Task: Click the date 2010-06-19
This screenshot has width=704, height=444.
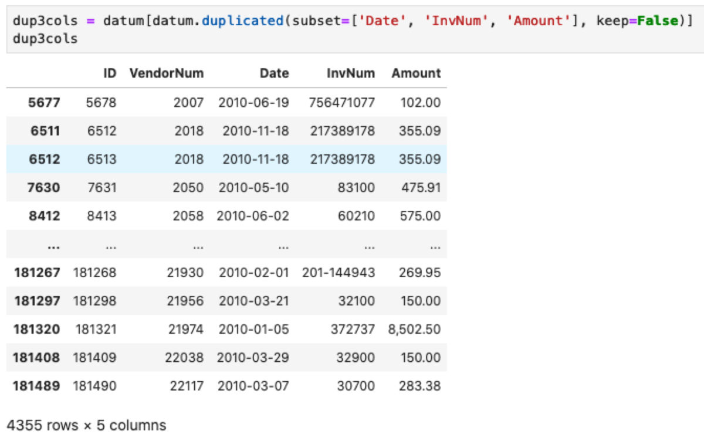Action: pos(253,103)
